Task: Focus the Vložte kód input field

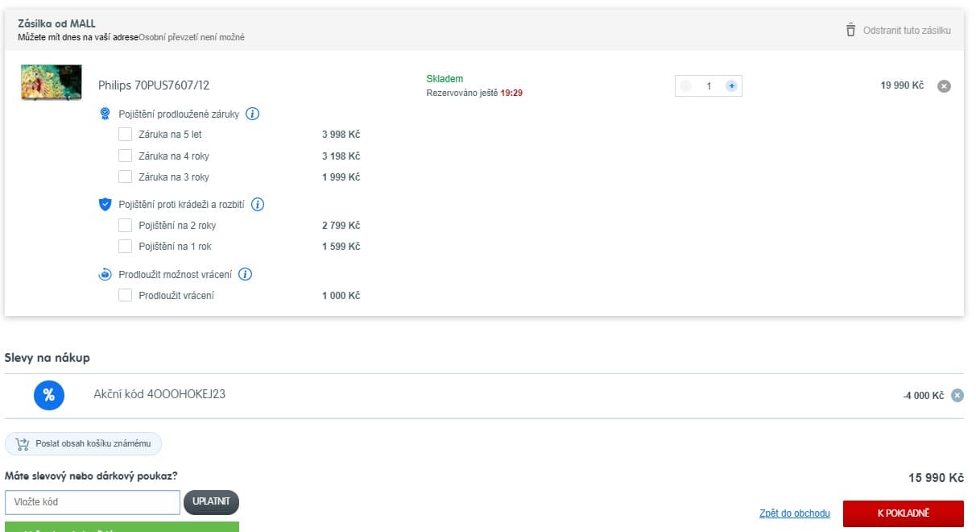Action: click(x=93, y=502)
